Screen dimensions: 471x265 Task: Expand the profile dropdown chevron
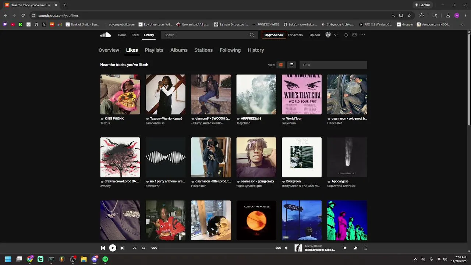pyautogui.click(x=336, y=35)
